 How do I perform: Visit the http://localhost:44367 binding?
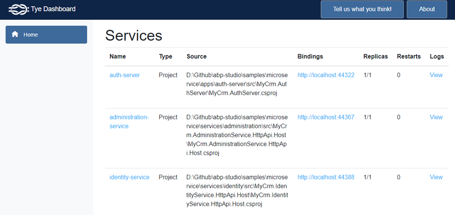click(326, 117)
